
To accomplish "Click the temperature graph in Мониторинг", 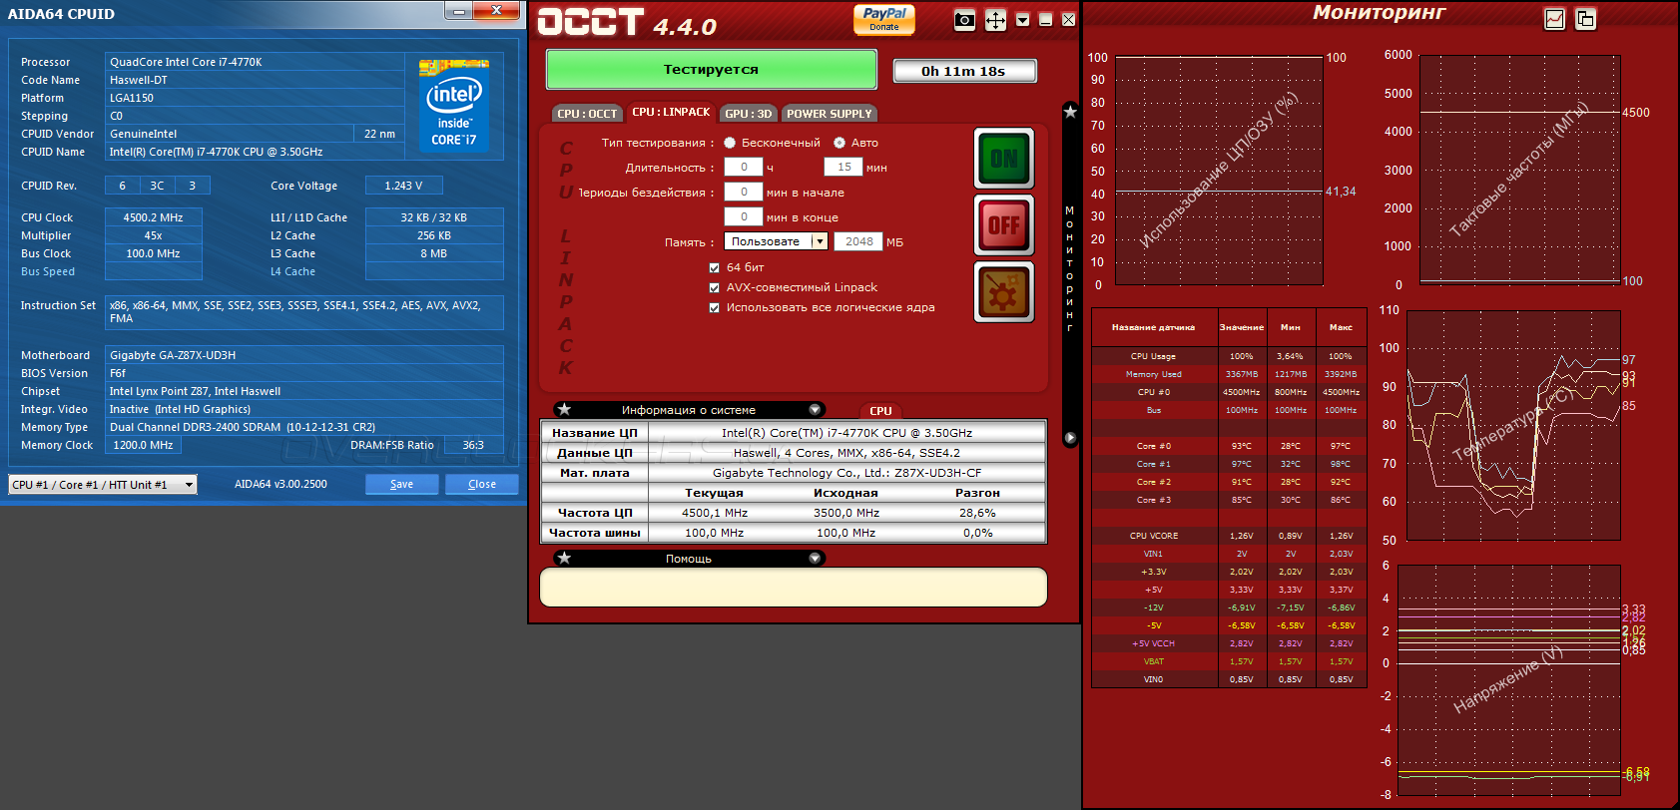I will tap(1513, 425).
